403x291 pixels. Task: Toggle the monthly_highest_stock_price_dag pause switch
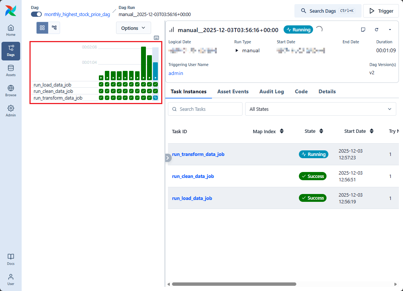(36, 14)
